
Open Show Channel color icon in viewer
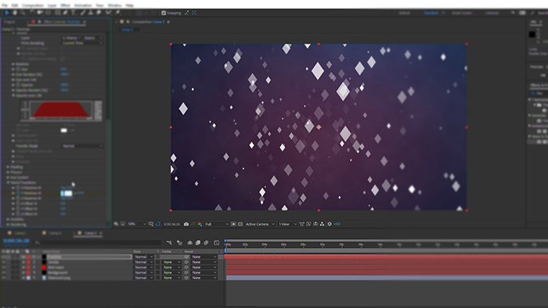coord(200,224)
